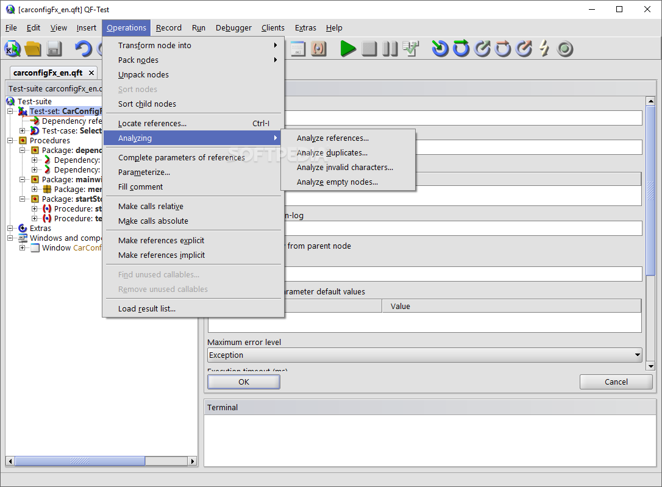Collapse the Package: depend node
662x487 pixels.
23,150
